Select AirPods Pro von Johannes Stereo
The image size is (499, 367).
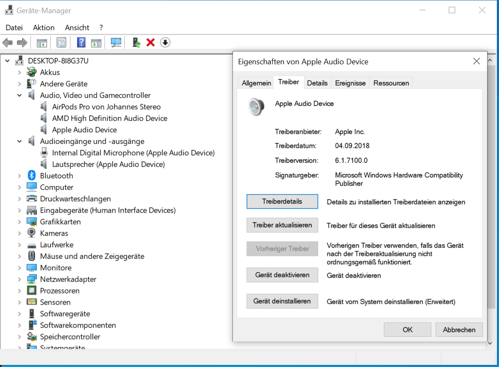click(x=106, y=106)
